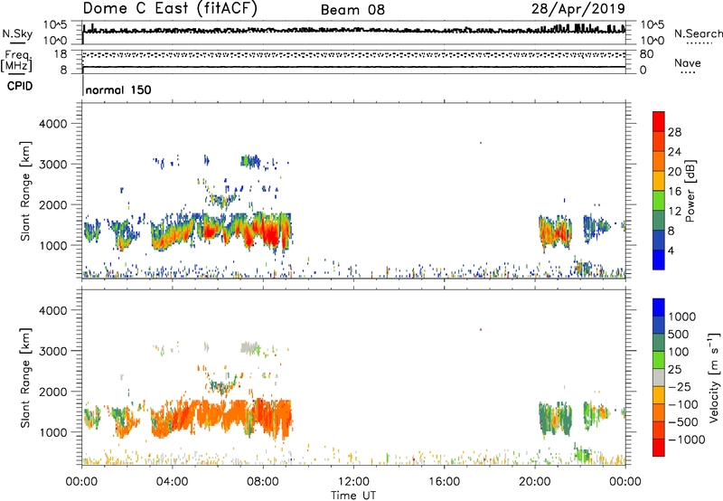The height and width of the screenshot is (501, 723).
Task: Click the '4000' tick of the power panel
Action: [52, 124]
